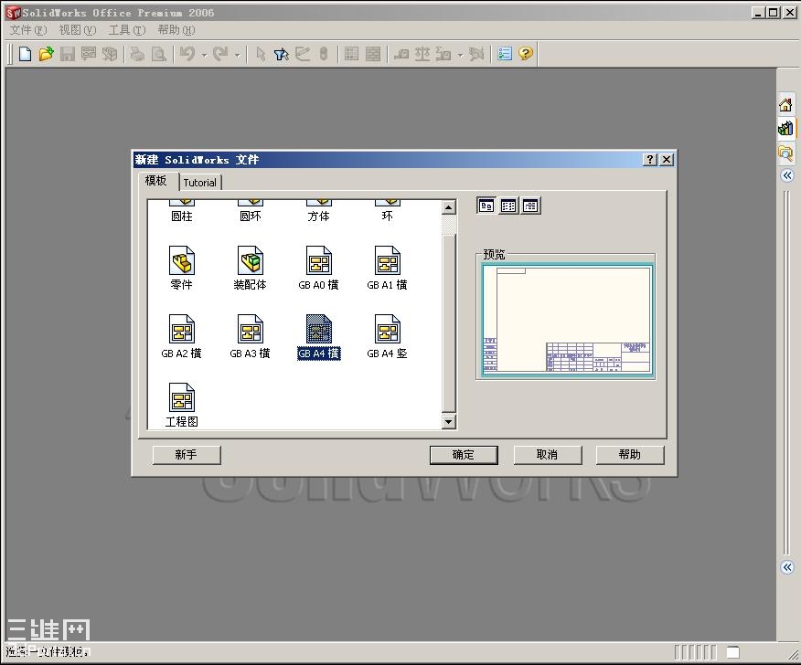
Task: Select the GB A1 横 drawing template
Action: coord(387,268)
